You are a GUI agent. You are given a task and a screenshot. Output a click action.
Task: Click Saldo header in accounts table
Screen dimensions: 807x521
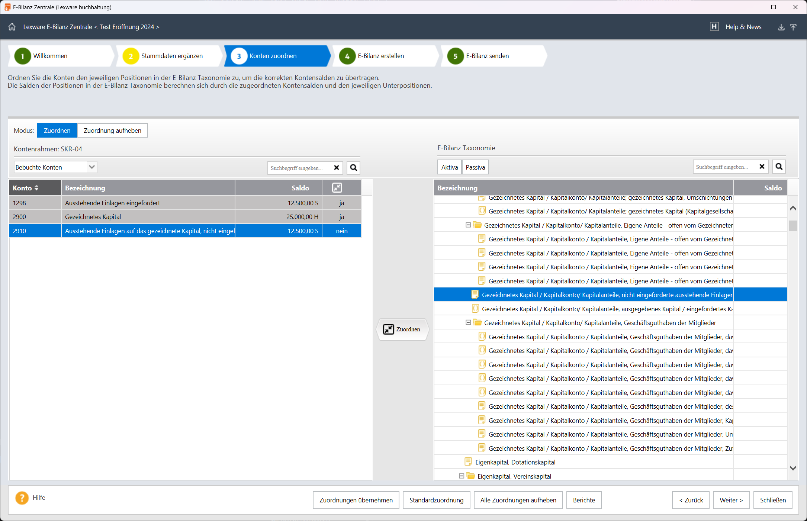[279, 188]
